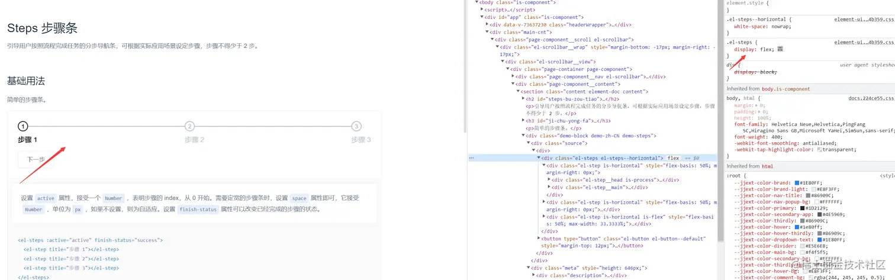The height and width of the screenshot is (280, 895).
Task: Expand the el-step__main node
Action: 549,187
